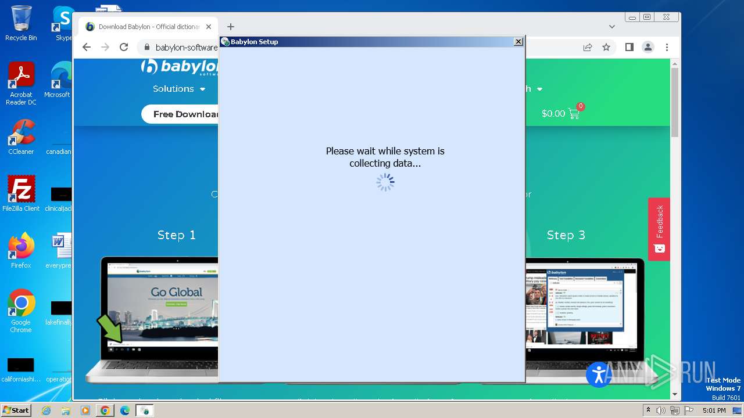Open Chrome three-dot menu
Image resolution: width=744 pixels, height=418 pixels.
(x=667, y=47)
